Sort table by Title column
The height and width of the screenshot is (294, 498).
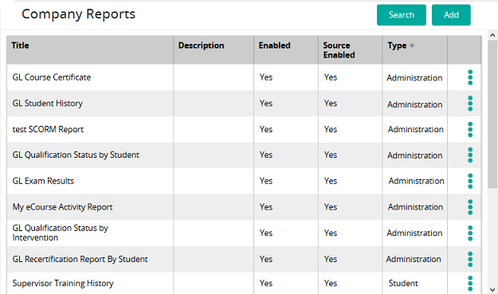coord(21,45)
